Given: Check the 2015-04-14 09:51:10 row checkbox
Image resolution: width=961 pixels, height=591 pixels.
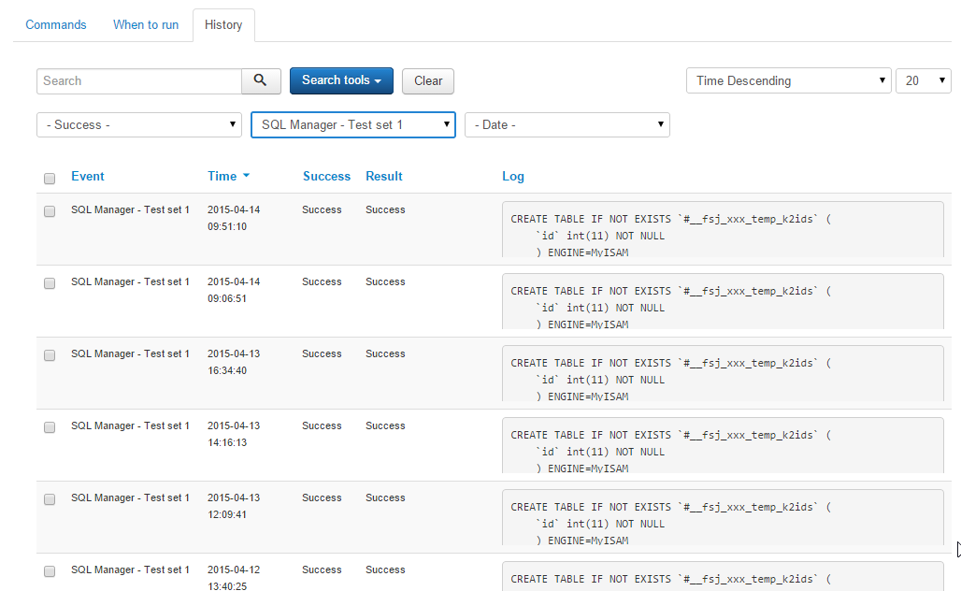Looking at the screenshot, I should coord(50,211).
